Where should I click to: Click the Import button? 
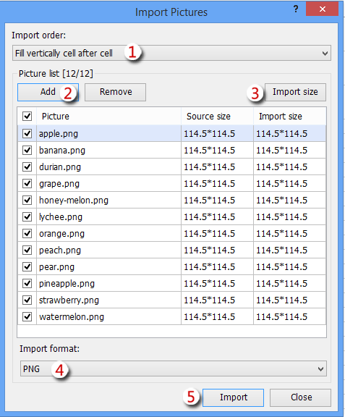click(x=233, y=397)
